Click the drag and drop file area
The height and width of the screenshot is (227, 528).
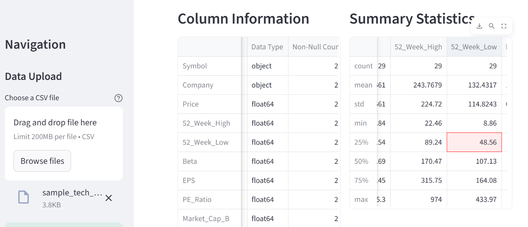point(64,129)
